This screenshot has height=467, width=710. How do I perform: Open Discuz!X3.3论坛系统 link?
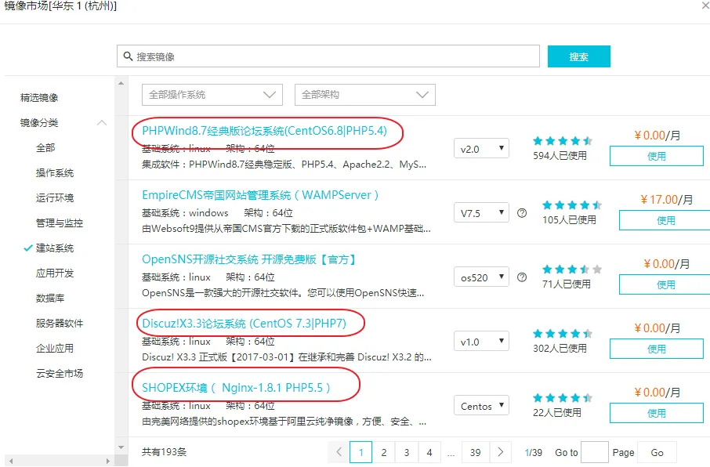[x=244, y=324]
